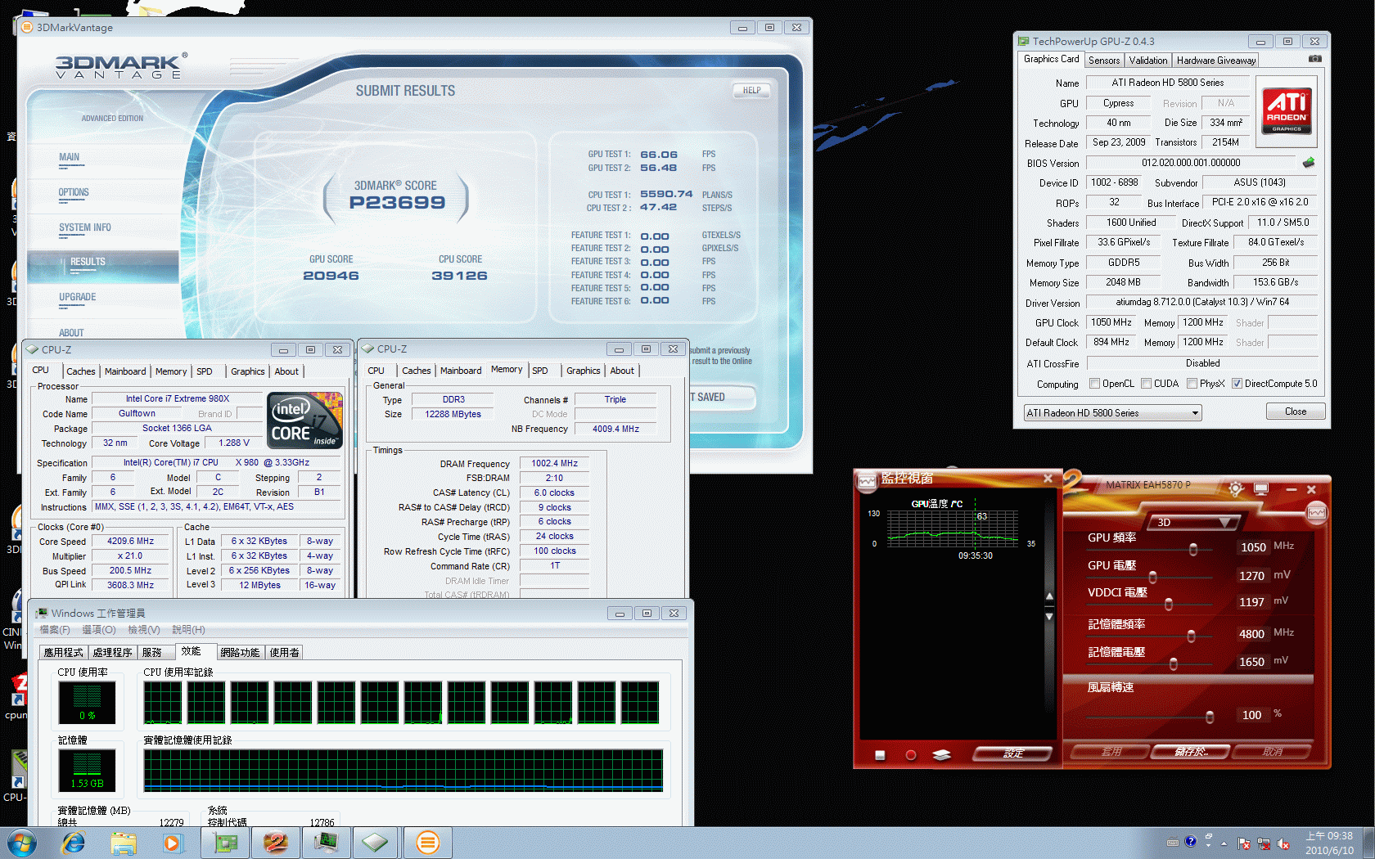1375x859 pixels.
Task: Adjust the 風扇轉速 fan speed slider
Action: coord(1210,717)
